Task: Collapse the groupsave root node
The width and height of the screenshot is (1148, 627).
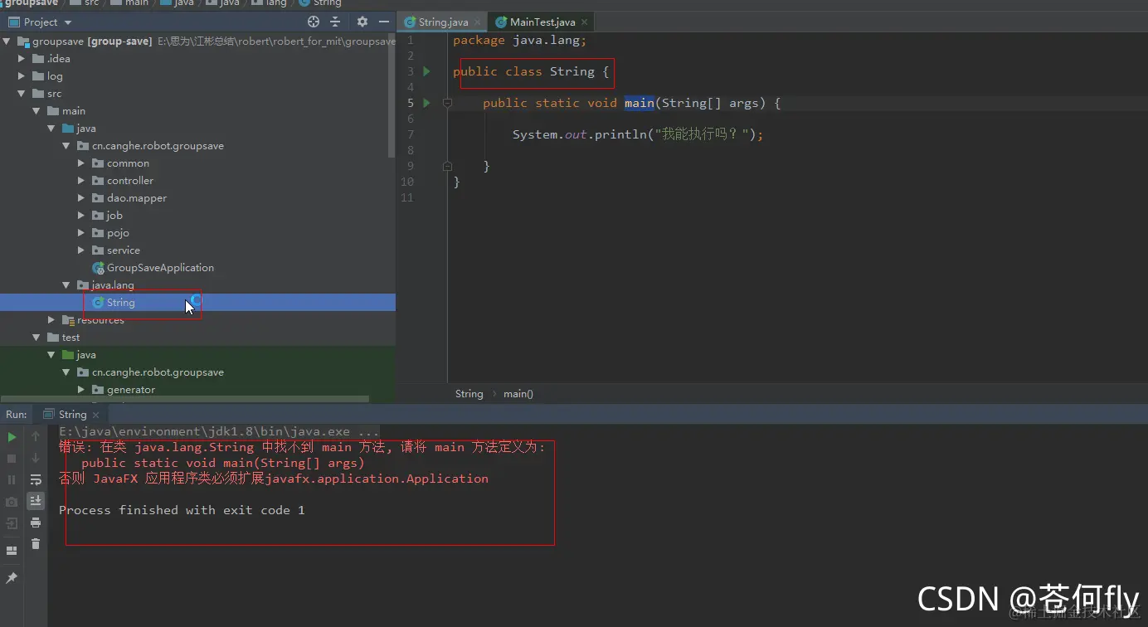Action: coord(7,41)
